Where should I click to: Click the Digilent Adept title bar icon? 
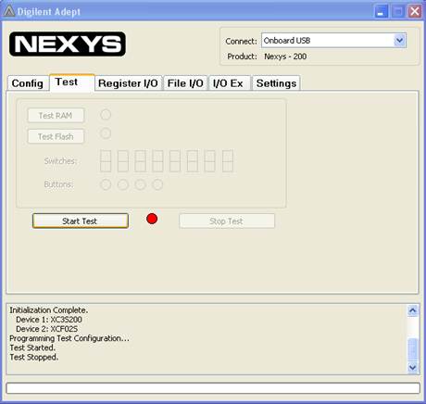point(9,11)
